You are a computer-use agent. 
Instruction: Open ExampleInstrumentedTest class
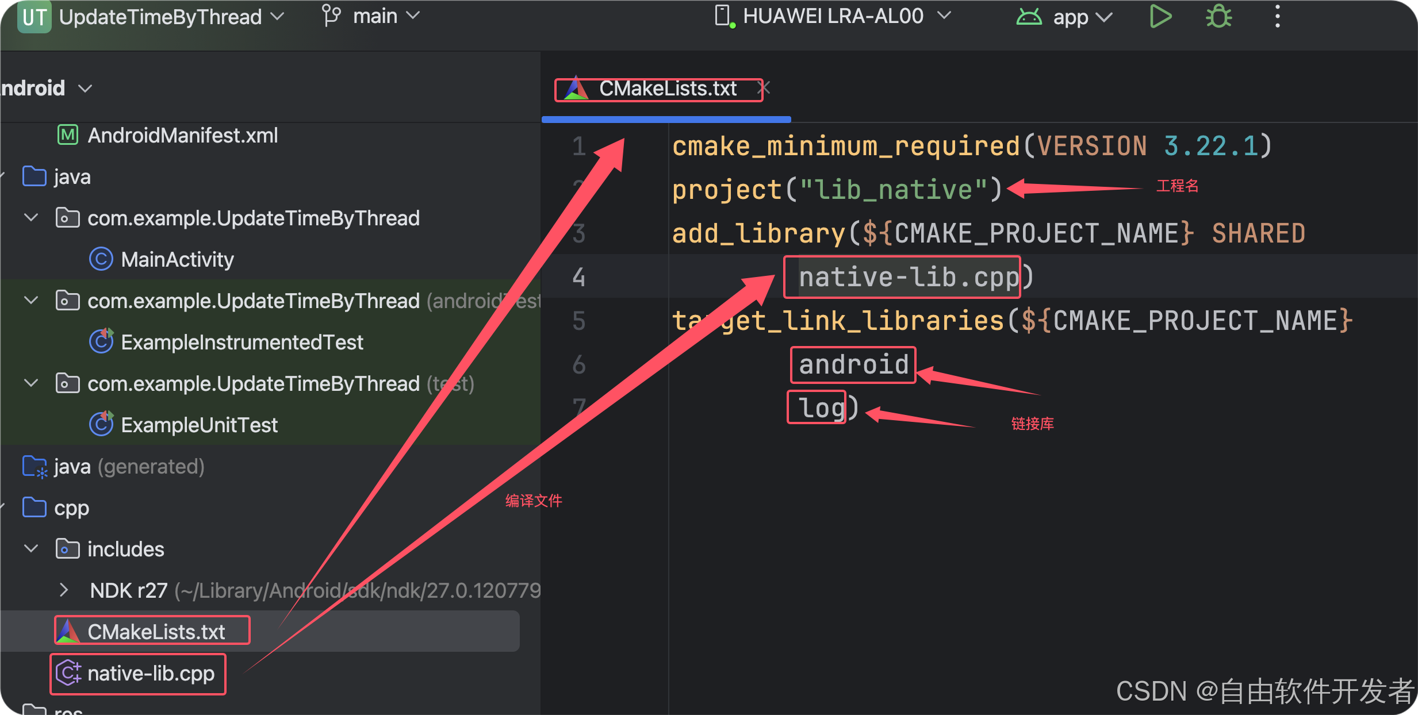click(242, 343)
